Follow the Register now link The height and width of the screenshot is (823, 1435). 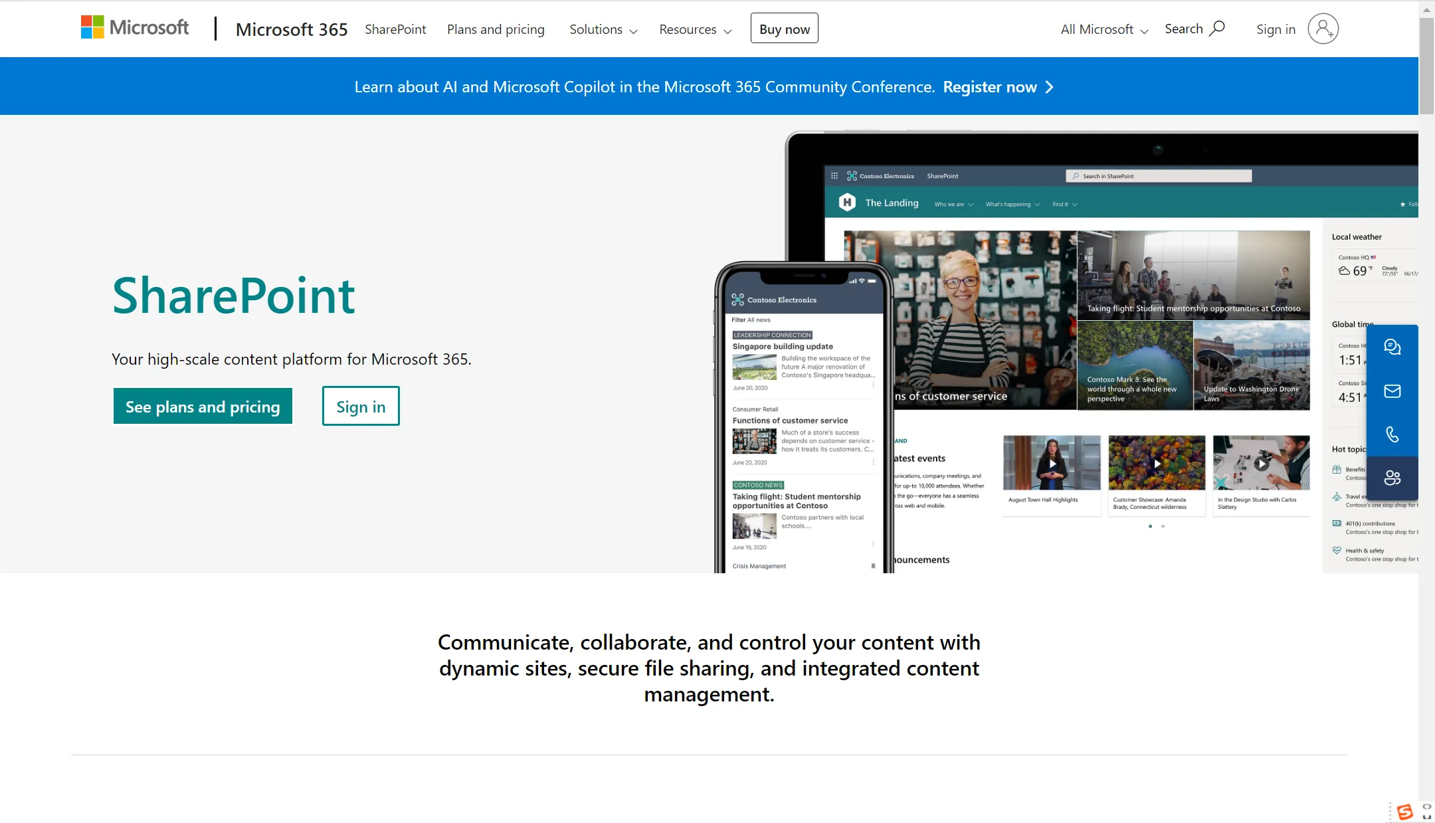989,87
